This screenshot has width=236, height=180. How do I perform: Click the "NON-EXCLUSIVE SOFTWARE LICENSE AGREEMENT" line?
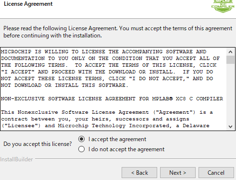[112, 99]
